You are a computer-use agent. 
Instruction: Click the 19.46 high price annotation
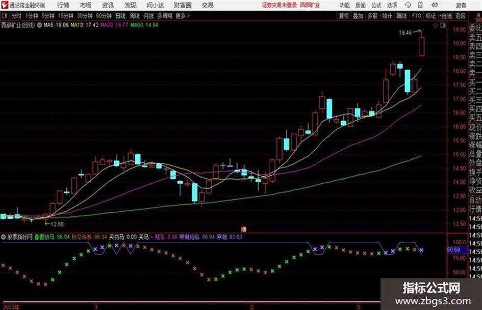[x=405, y=33]
